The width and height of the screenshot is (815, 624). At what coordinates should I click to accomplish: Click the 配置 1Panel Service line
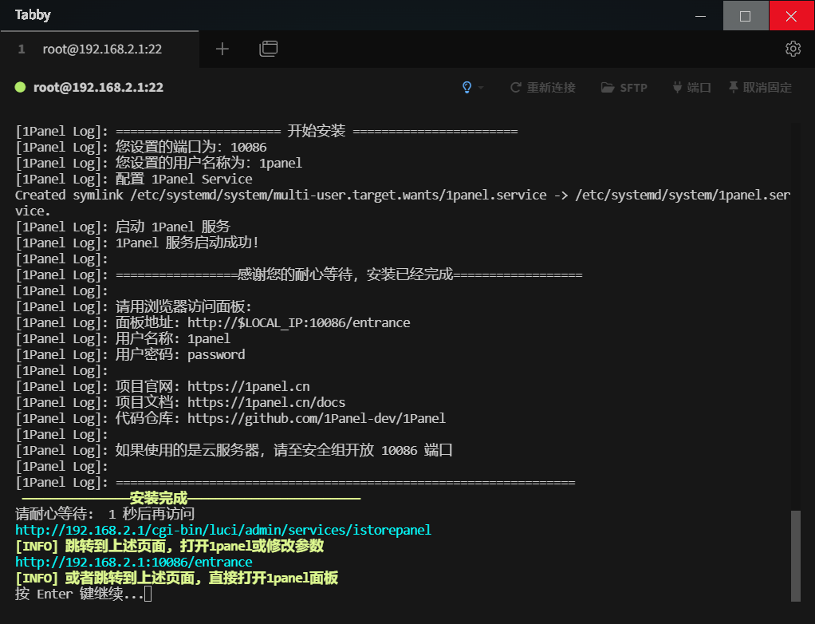pyautogui.click(x=134, y=180)
